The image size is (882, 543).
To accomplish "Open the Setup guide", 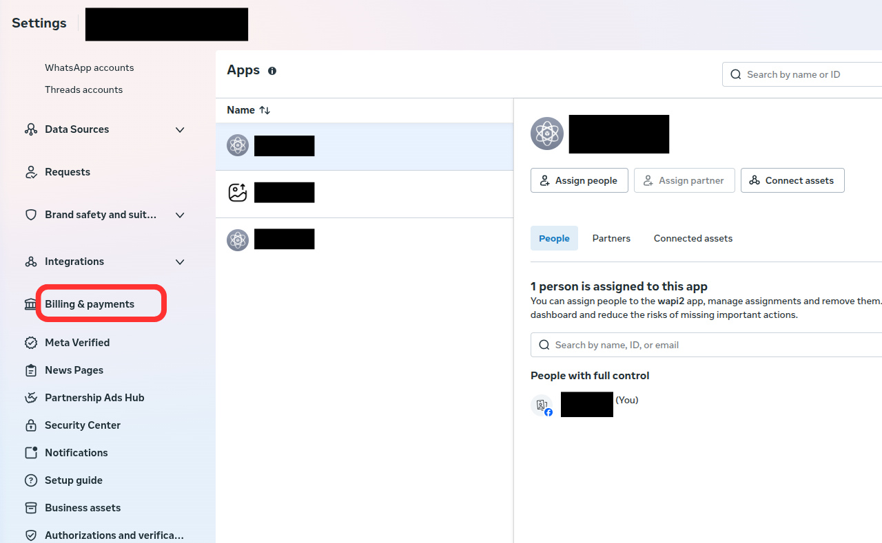I will tap(74, 480).
